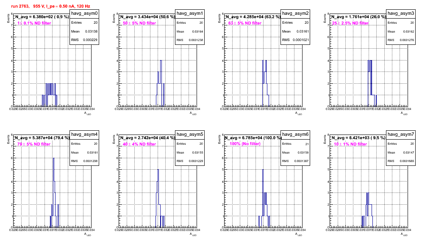Image resolution: width=422 pixels, height=242 pixels.
Task: Pick the magenta 79± 5% ND filter label
Action: pyautogui.click(x=34, y=144)
